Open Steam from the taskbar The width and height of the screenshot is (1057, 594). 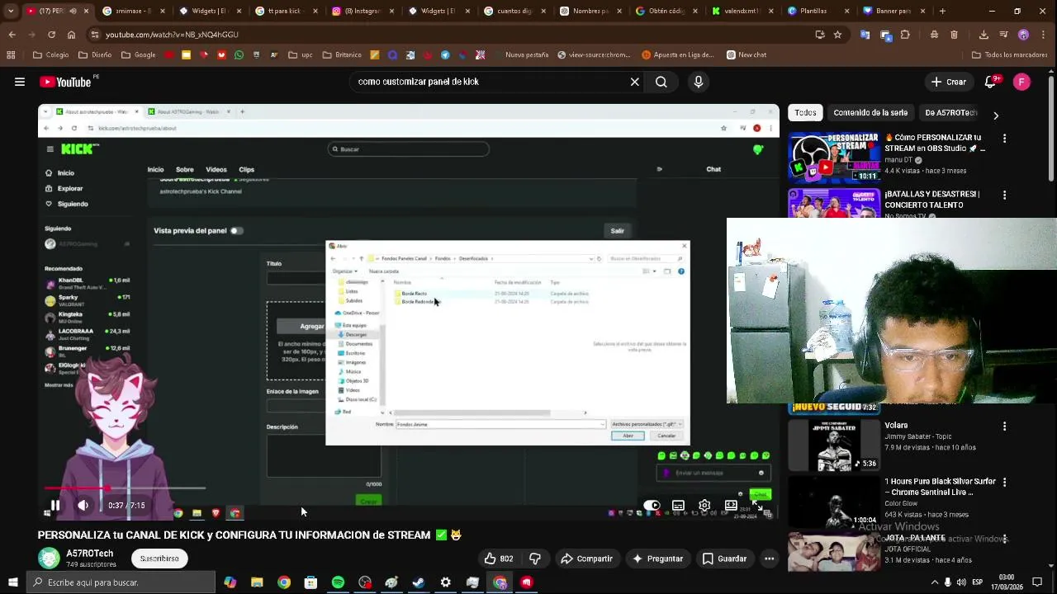point(419,582)
